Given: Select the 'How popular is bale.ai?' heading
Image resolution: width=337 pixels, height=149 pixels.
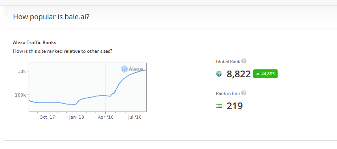Looking at the screenshot, I should [x=51, y=17].
